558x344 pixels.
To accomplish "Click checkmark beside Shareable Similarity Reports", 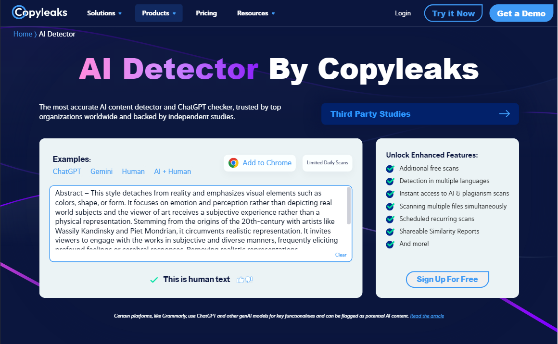I will [391, 232].
